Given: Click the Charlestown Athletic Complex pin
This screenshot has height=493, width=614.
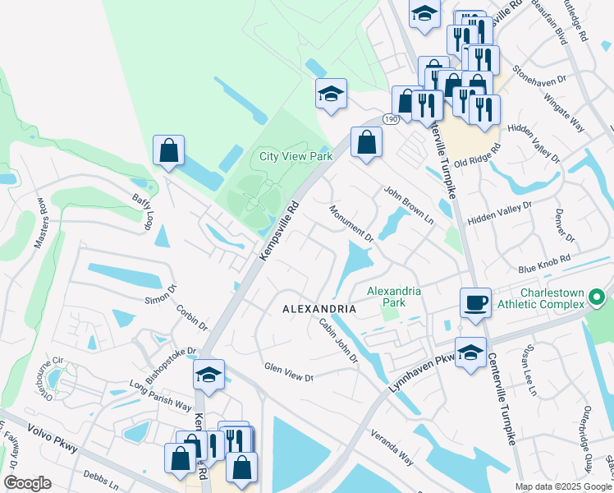Looking at the screenshot, I should (x=597, y=297).
